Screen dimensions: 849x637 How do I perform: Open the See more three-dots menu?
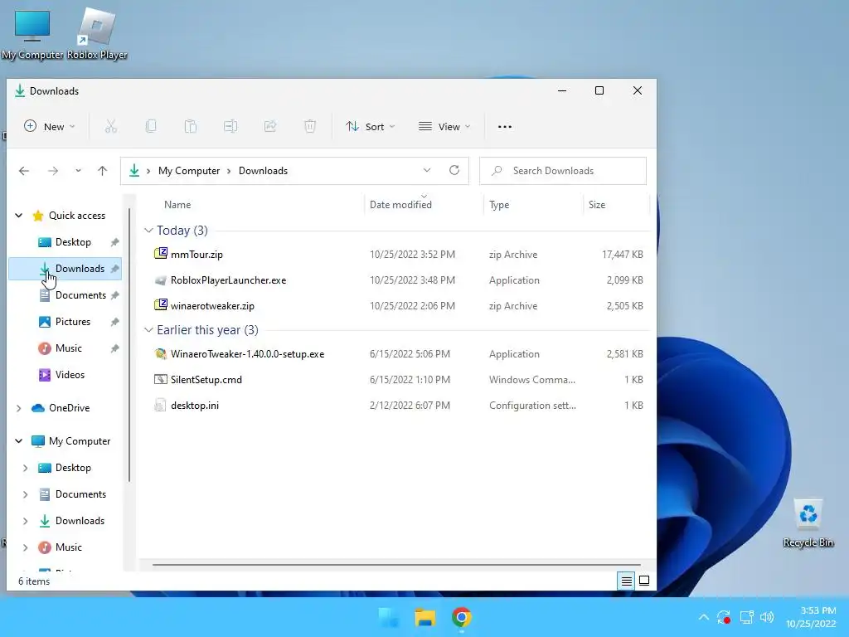tap(505, 127)
